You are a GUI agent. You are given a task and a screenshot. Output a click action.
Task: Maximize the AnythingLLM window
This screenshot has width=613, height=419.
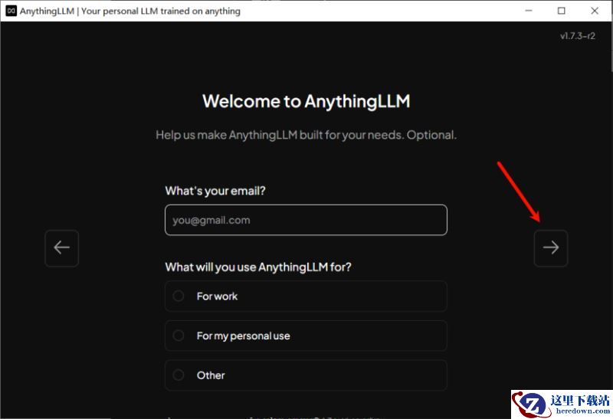562,11
